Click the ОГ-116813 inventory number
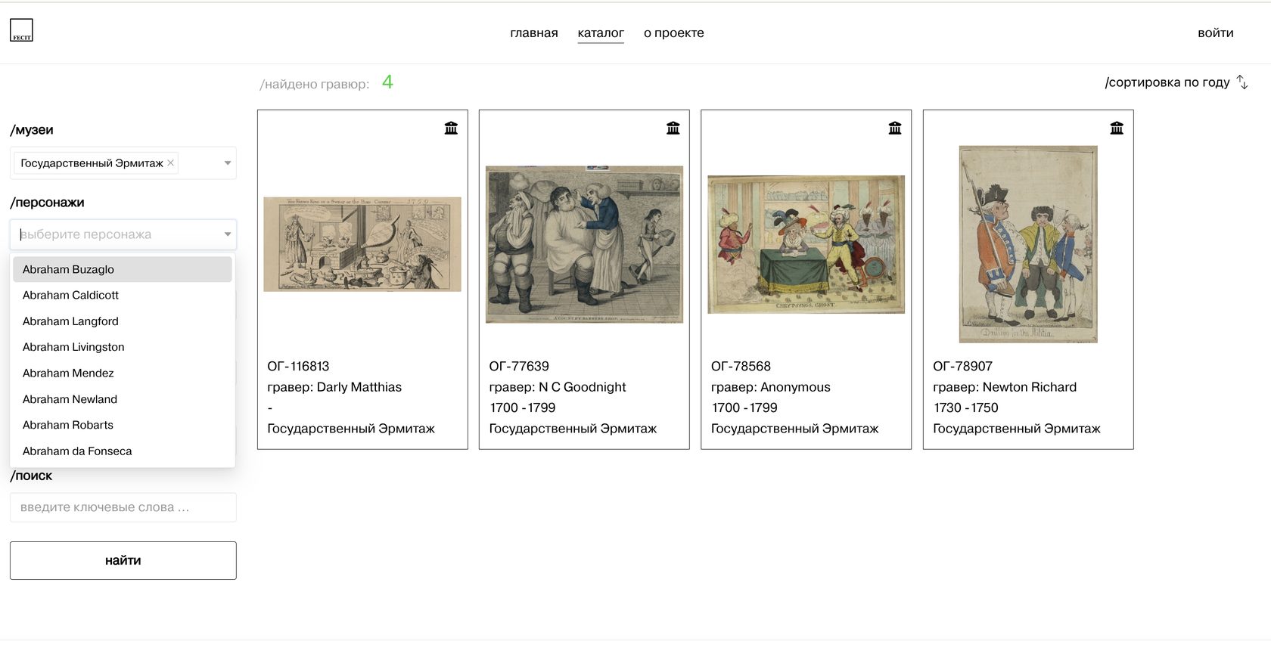 click(x=298, y=366)
